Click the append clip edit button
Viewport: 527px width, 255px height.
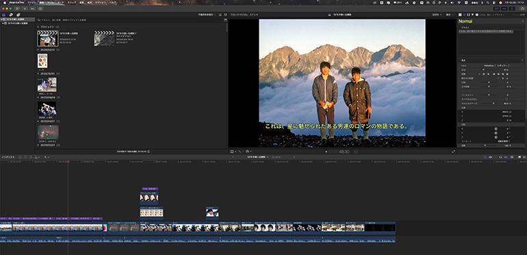[31, 157]
